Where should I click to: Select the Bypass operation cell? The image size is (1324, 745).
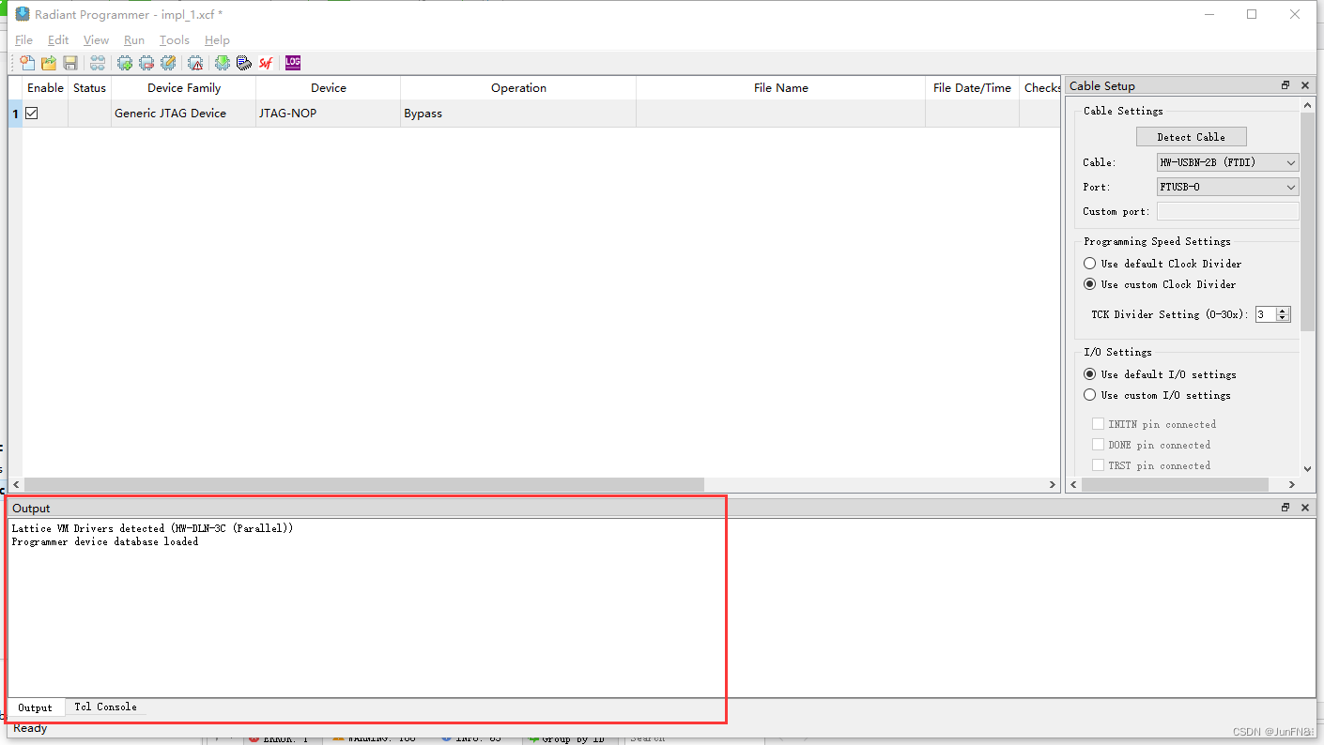point(518,114)
